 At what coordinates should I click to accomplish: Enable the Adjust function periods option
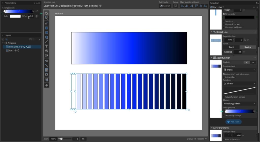click(x=224, y=97)
